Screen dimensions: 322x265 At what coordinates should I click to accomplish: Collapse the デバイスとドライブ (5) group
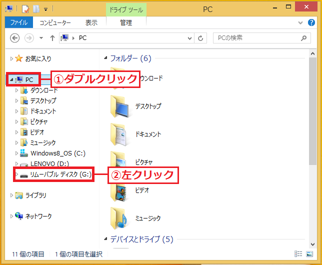pos(105,239)
